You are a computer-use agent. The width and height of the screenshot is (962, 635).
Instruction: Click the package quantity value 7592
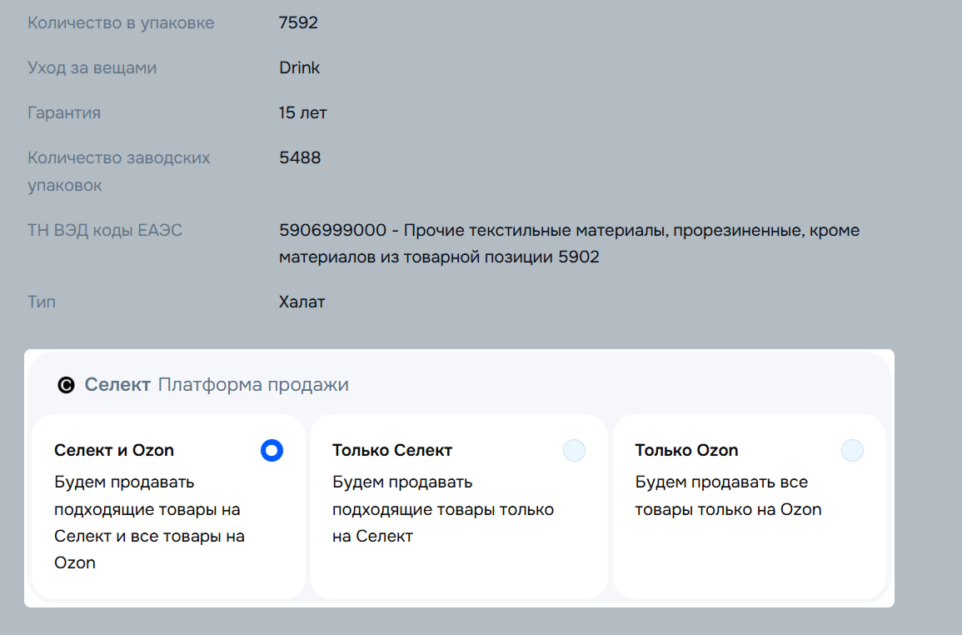tap(298, 22)
